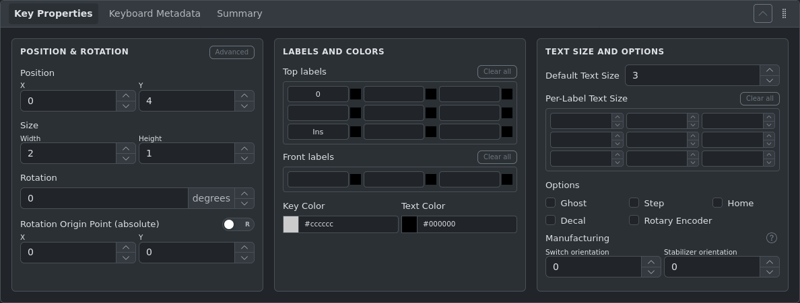Open the Manufacturing help question mark icon
Image resolution: width=800 pixels, height=303 pixels.
[772, 238]
